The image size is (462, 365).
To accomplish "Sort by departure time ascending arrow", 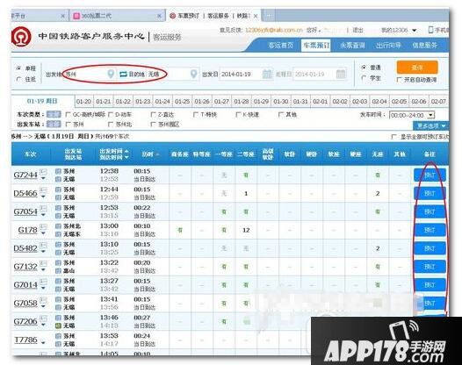I will point(126,151).
